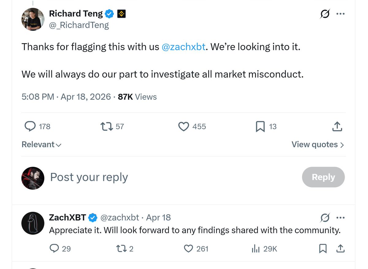Open Richard Teng's profile picture
Image resolution: width=368 pixels, height=269 pixels.
33,19
